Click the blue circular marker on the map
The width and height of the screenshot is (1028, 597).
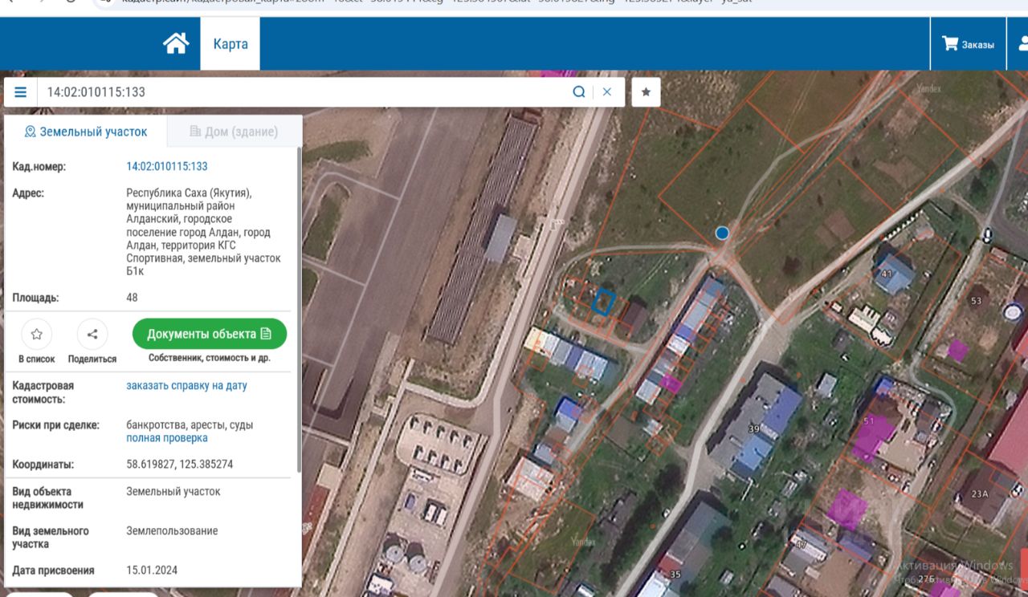point(722,233)
